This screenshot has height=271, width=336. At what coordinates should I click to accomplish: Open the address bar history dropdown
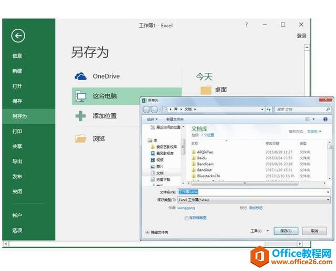[x=262, y=110]
